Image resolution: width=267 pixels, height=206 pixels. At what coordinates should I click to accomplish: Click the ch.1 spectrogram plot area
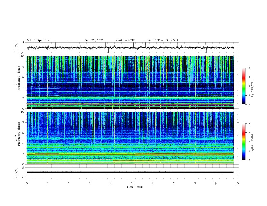pyautogui.click(x=130, y=82)
